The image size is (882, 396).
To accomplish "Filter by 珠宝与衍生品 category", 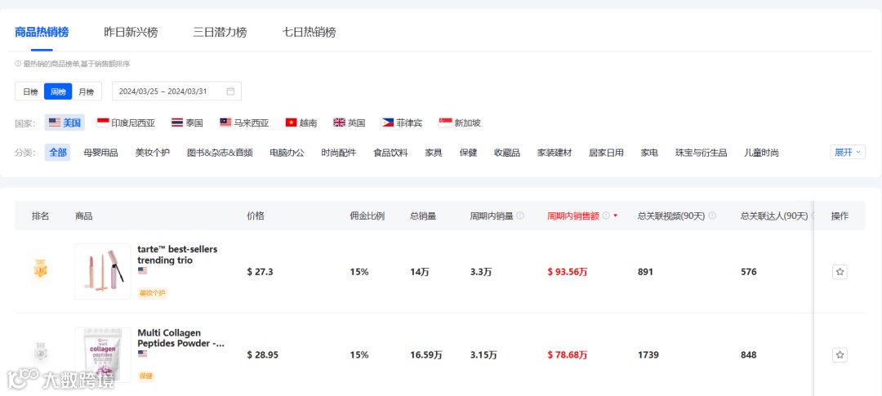I will pos(701,153).
